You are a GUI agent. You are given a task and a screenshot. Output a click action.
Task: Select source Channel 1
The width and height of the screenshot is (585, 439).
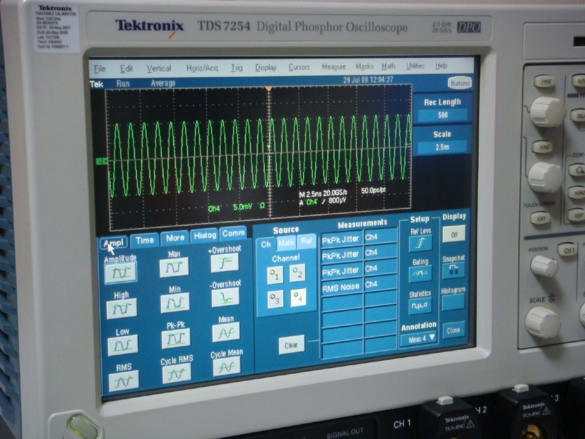coord(275,275)
